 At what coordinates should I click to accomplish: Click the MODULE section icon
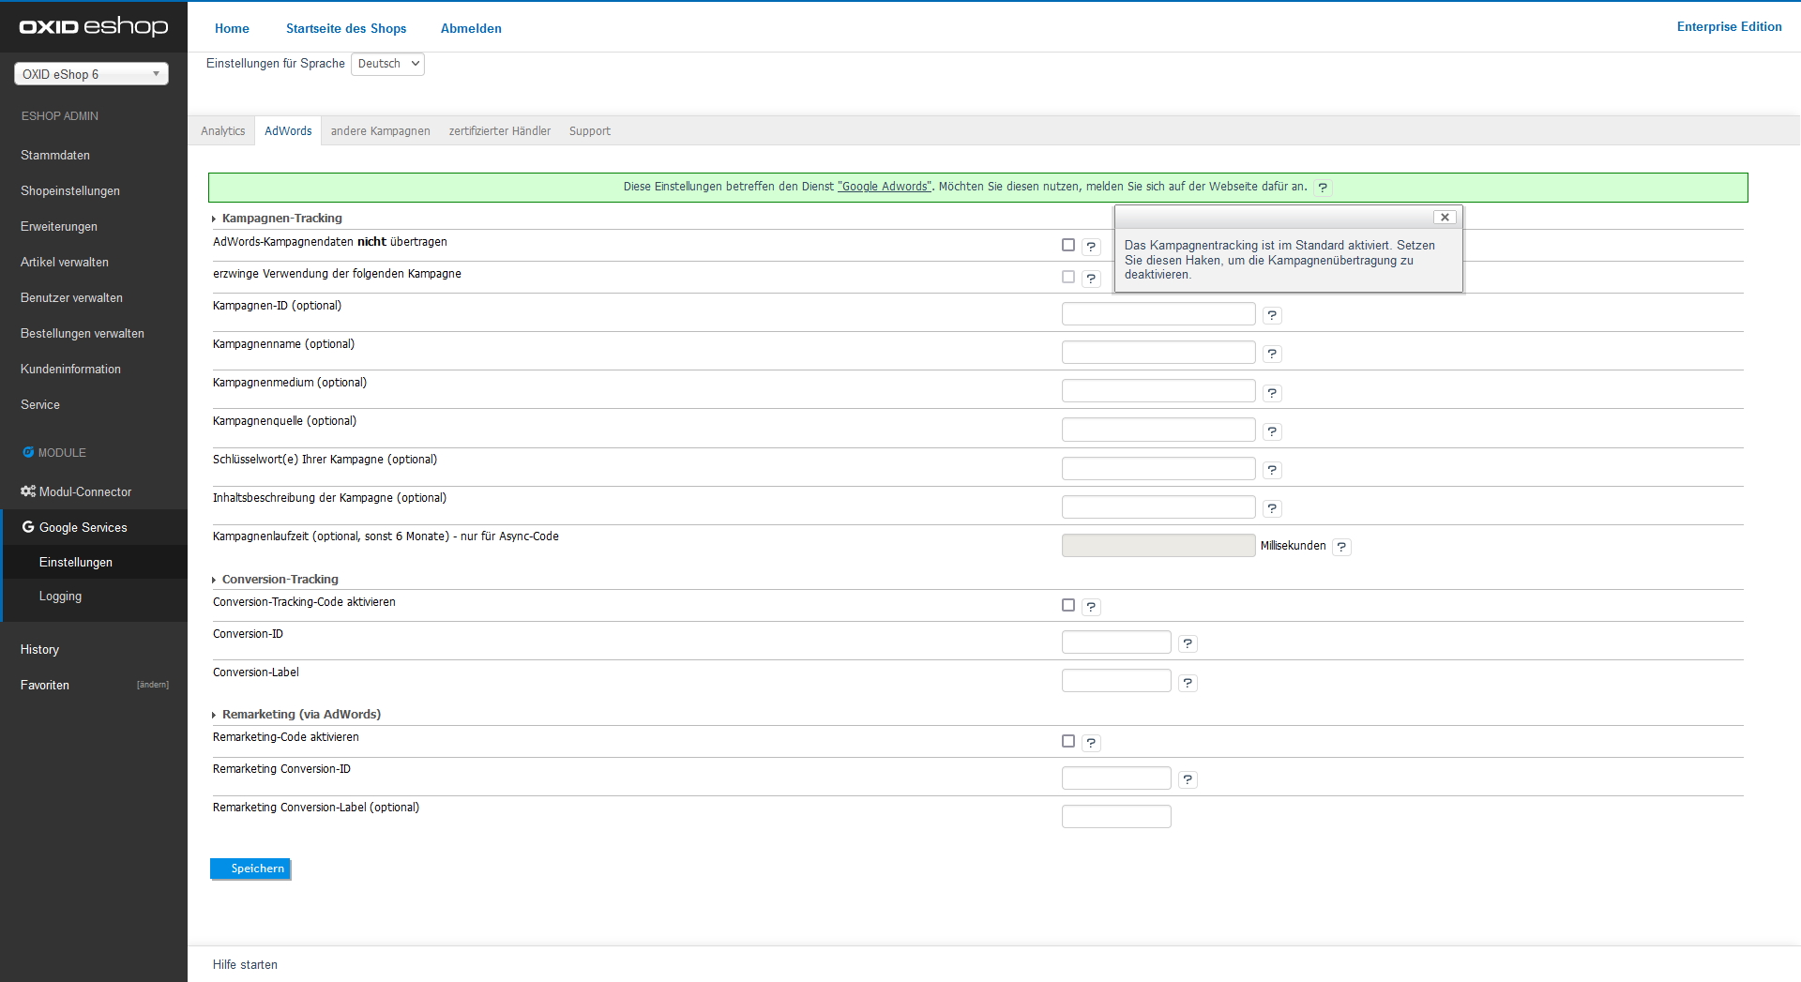tap(28, 452)
